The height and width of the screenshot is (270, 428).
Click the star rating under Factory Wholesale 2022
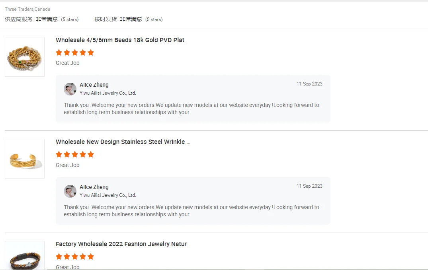75,256
